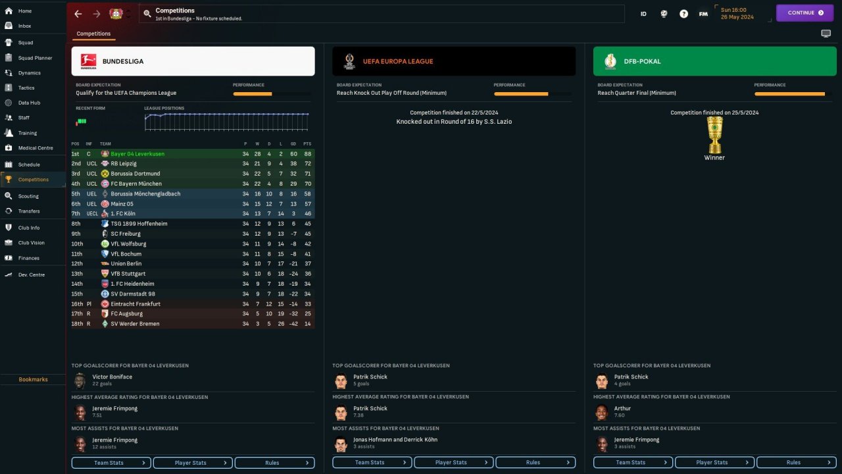Screen dimensions: 842x474
Task: Open Victor Boniface's player profile
Action: [x=112, y=377]
